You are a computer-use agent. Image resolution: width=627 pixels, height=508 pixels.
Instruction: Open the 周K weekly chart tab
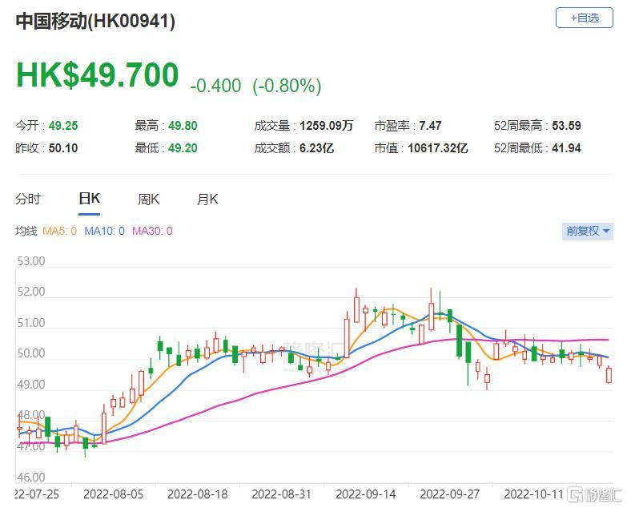[148, 199]
